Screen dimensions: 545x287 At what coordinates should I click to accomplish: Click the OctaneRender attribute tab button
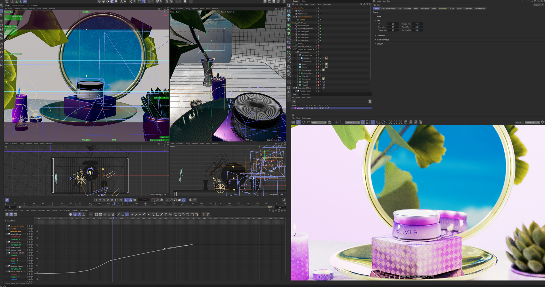[x=480, y=8]
